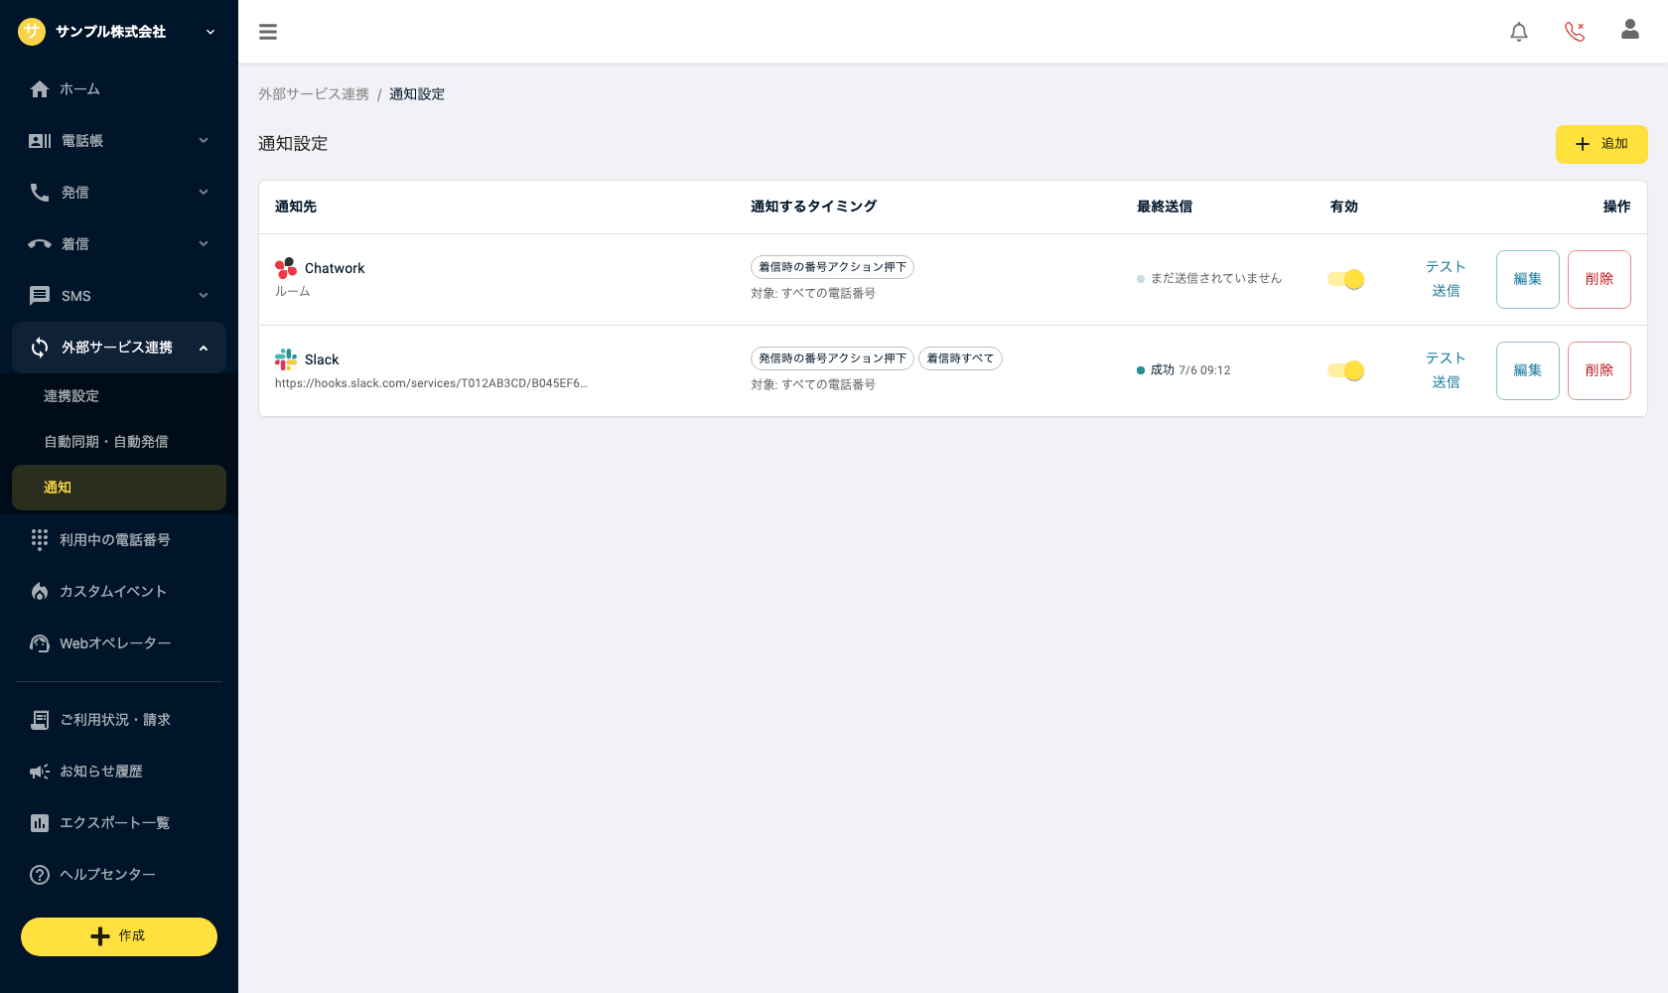Open the notifications bell icon

click(x=1519, y=32)
